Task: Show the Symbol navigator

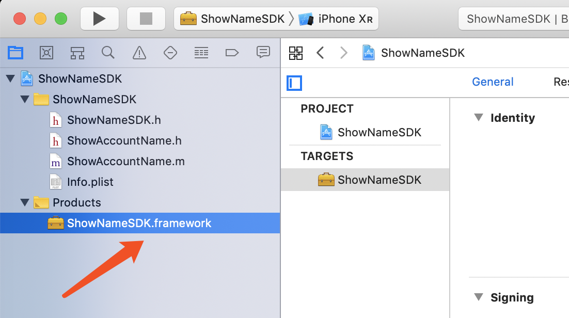Action: (77, 53)
